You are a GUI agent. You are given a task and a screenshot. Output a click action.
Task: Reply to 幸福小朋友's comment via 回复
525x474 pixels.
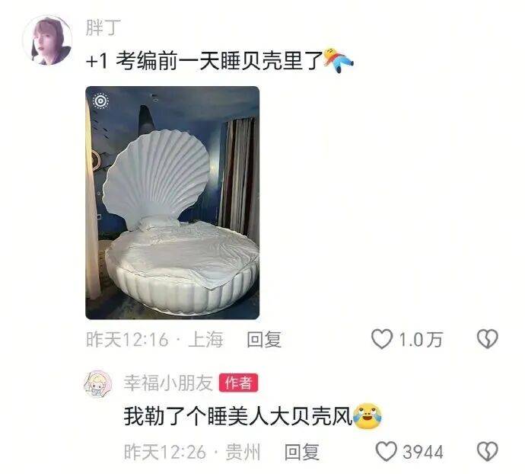coord(301,452)
